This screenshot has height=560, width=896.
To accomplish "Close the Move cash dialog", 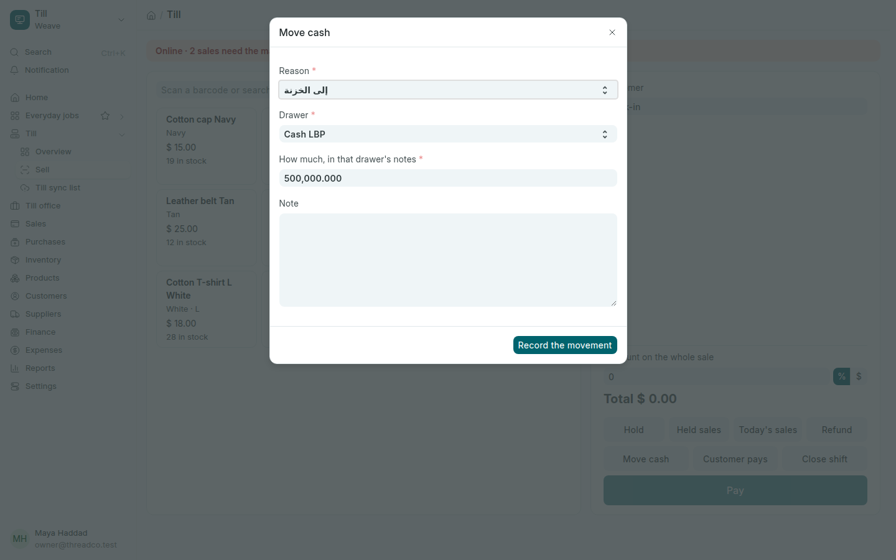I will point(612,32).
